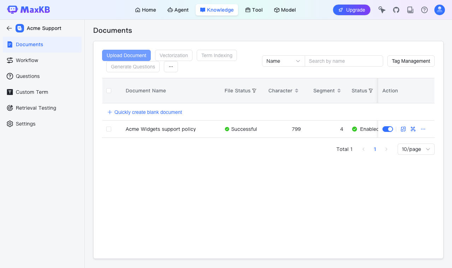This screenshot has height=268, width=452.
Task: Open Retrieval Testing in the sidebar
Action: [42, 108]
